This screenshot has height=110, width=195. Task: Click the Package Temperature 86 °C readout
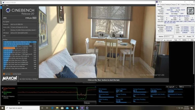click(x=141, y=90)
